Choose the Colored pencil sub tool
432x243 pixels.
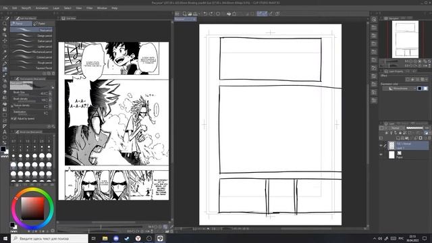31,57
